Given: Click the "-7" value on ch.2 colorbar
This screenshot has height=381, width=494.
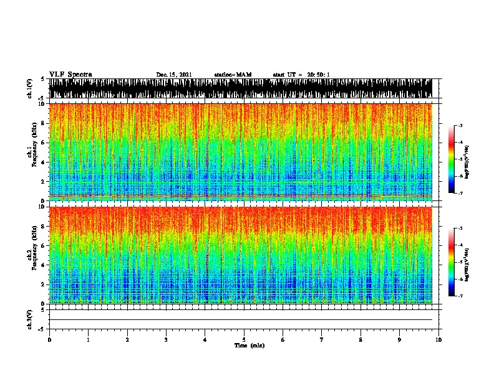Looking at the screenshot, I should [460, 296].
